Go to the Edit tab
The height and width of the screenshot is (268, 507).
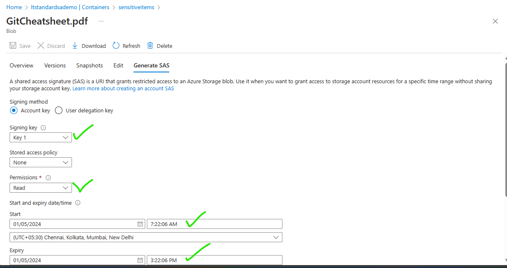[118, 65]
